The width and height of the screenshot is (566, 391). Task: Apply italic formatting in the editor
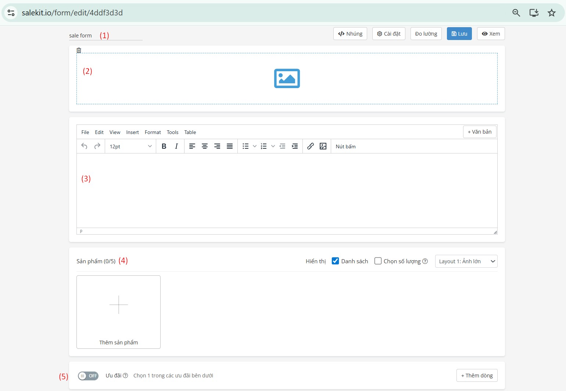176,146
